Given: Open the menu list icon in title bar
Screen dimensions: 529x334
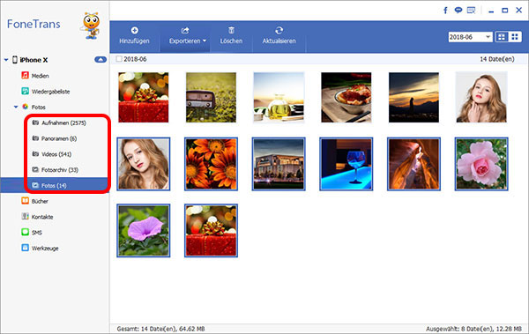Looking at the screenshot, I should pos(472,10).
